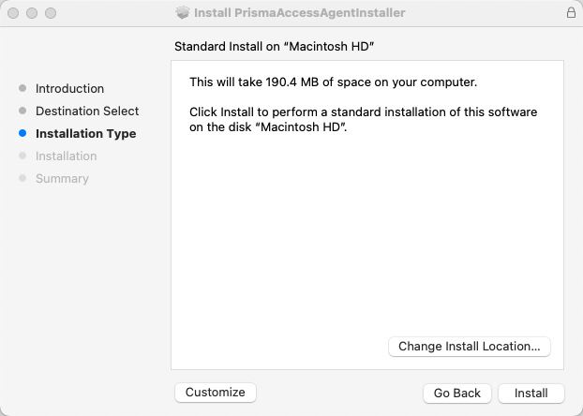Open the Customize install options

pos(216,393)
